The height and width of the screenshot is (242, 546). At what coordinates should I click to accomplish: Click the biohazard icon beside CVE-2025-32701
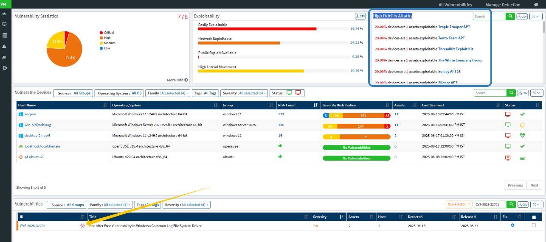tap(83, 226)
